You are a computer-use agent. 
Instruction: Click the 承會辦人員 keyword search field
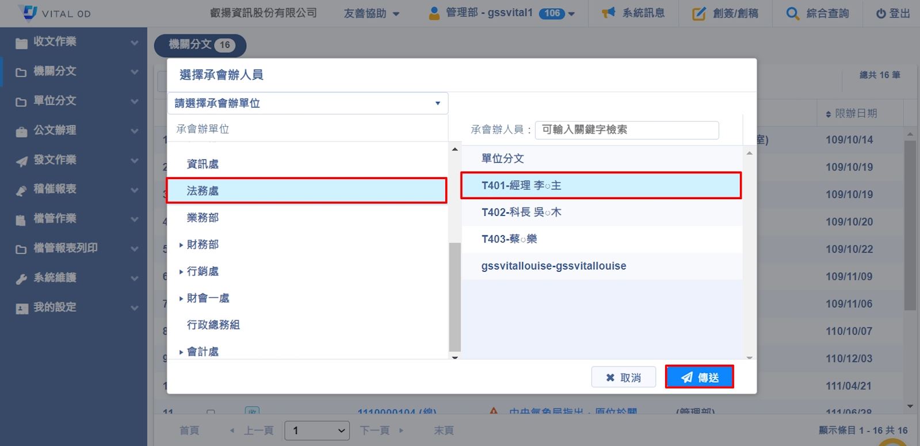(627, 130)
